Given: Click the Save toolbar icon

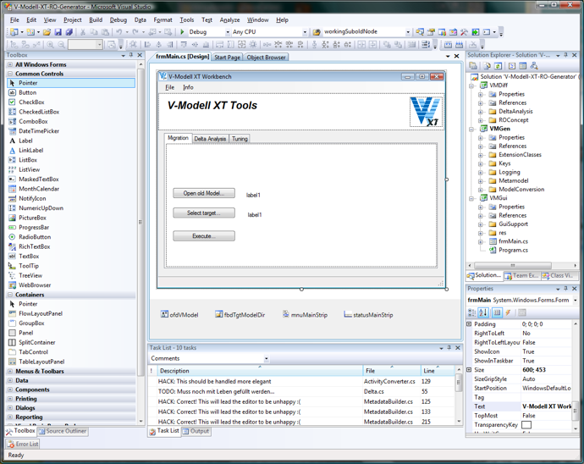Looking at the screenshot, I should coord(58,32).
